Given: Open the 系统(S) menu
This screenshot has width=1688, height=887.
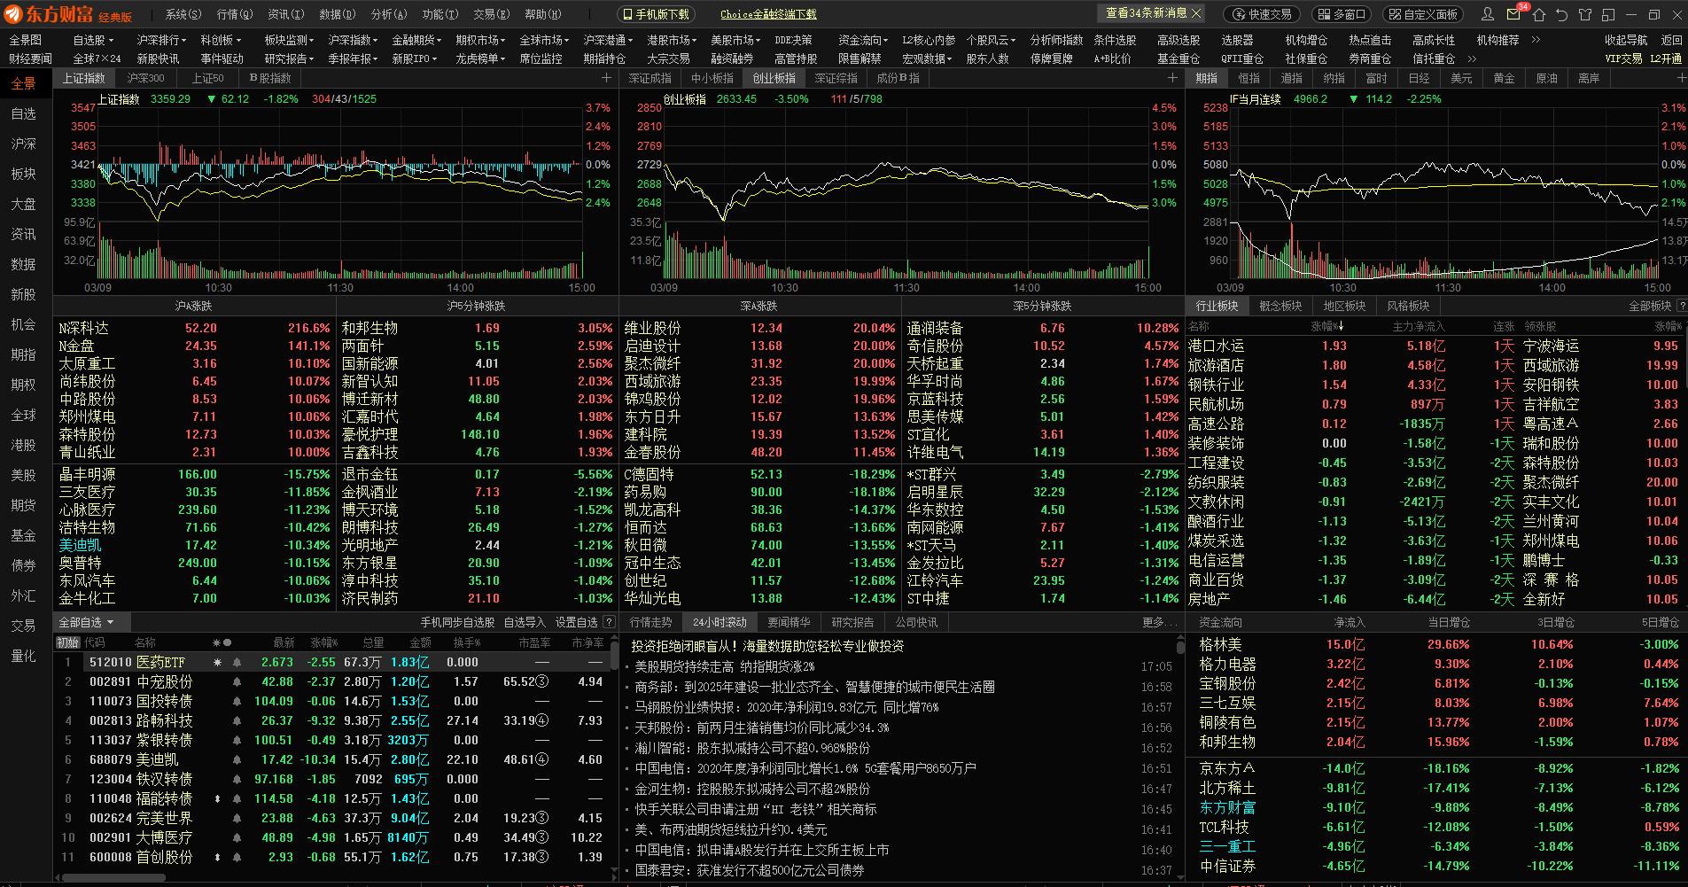Looking at the screenshot, I should (183, 14).
